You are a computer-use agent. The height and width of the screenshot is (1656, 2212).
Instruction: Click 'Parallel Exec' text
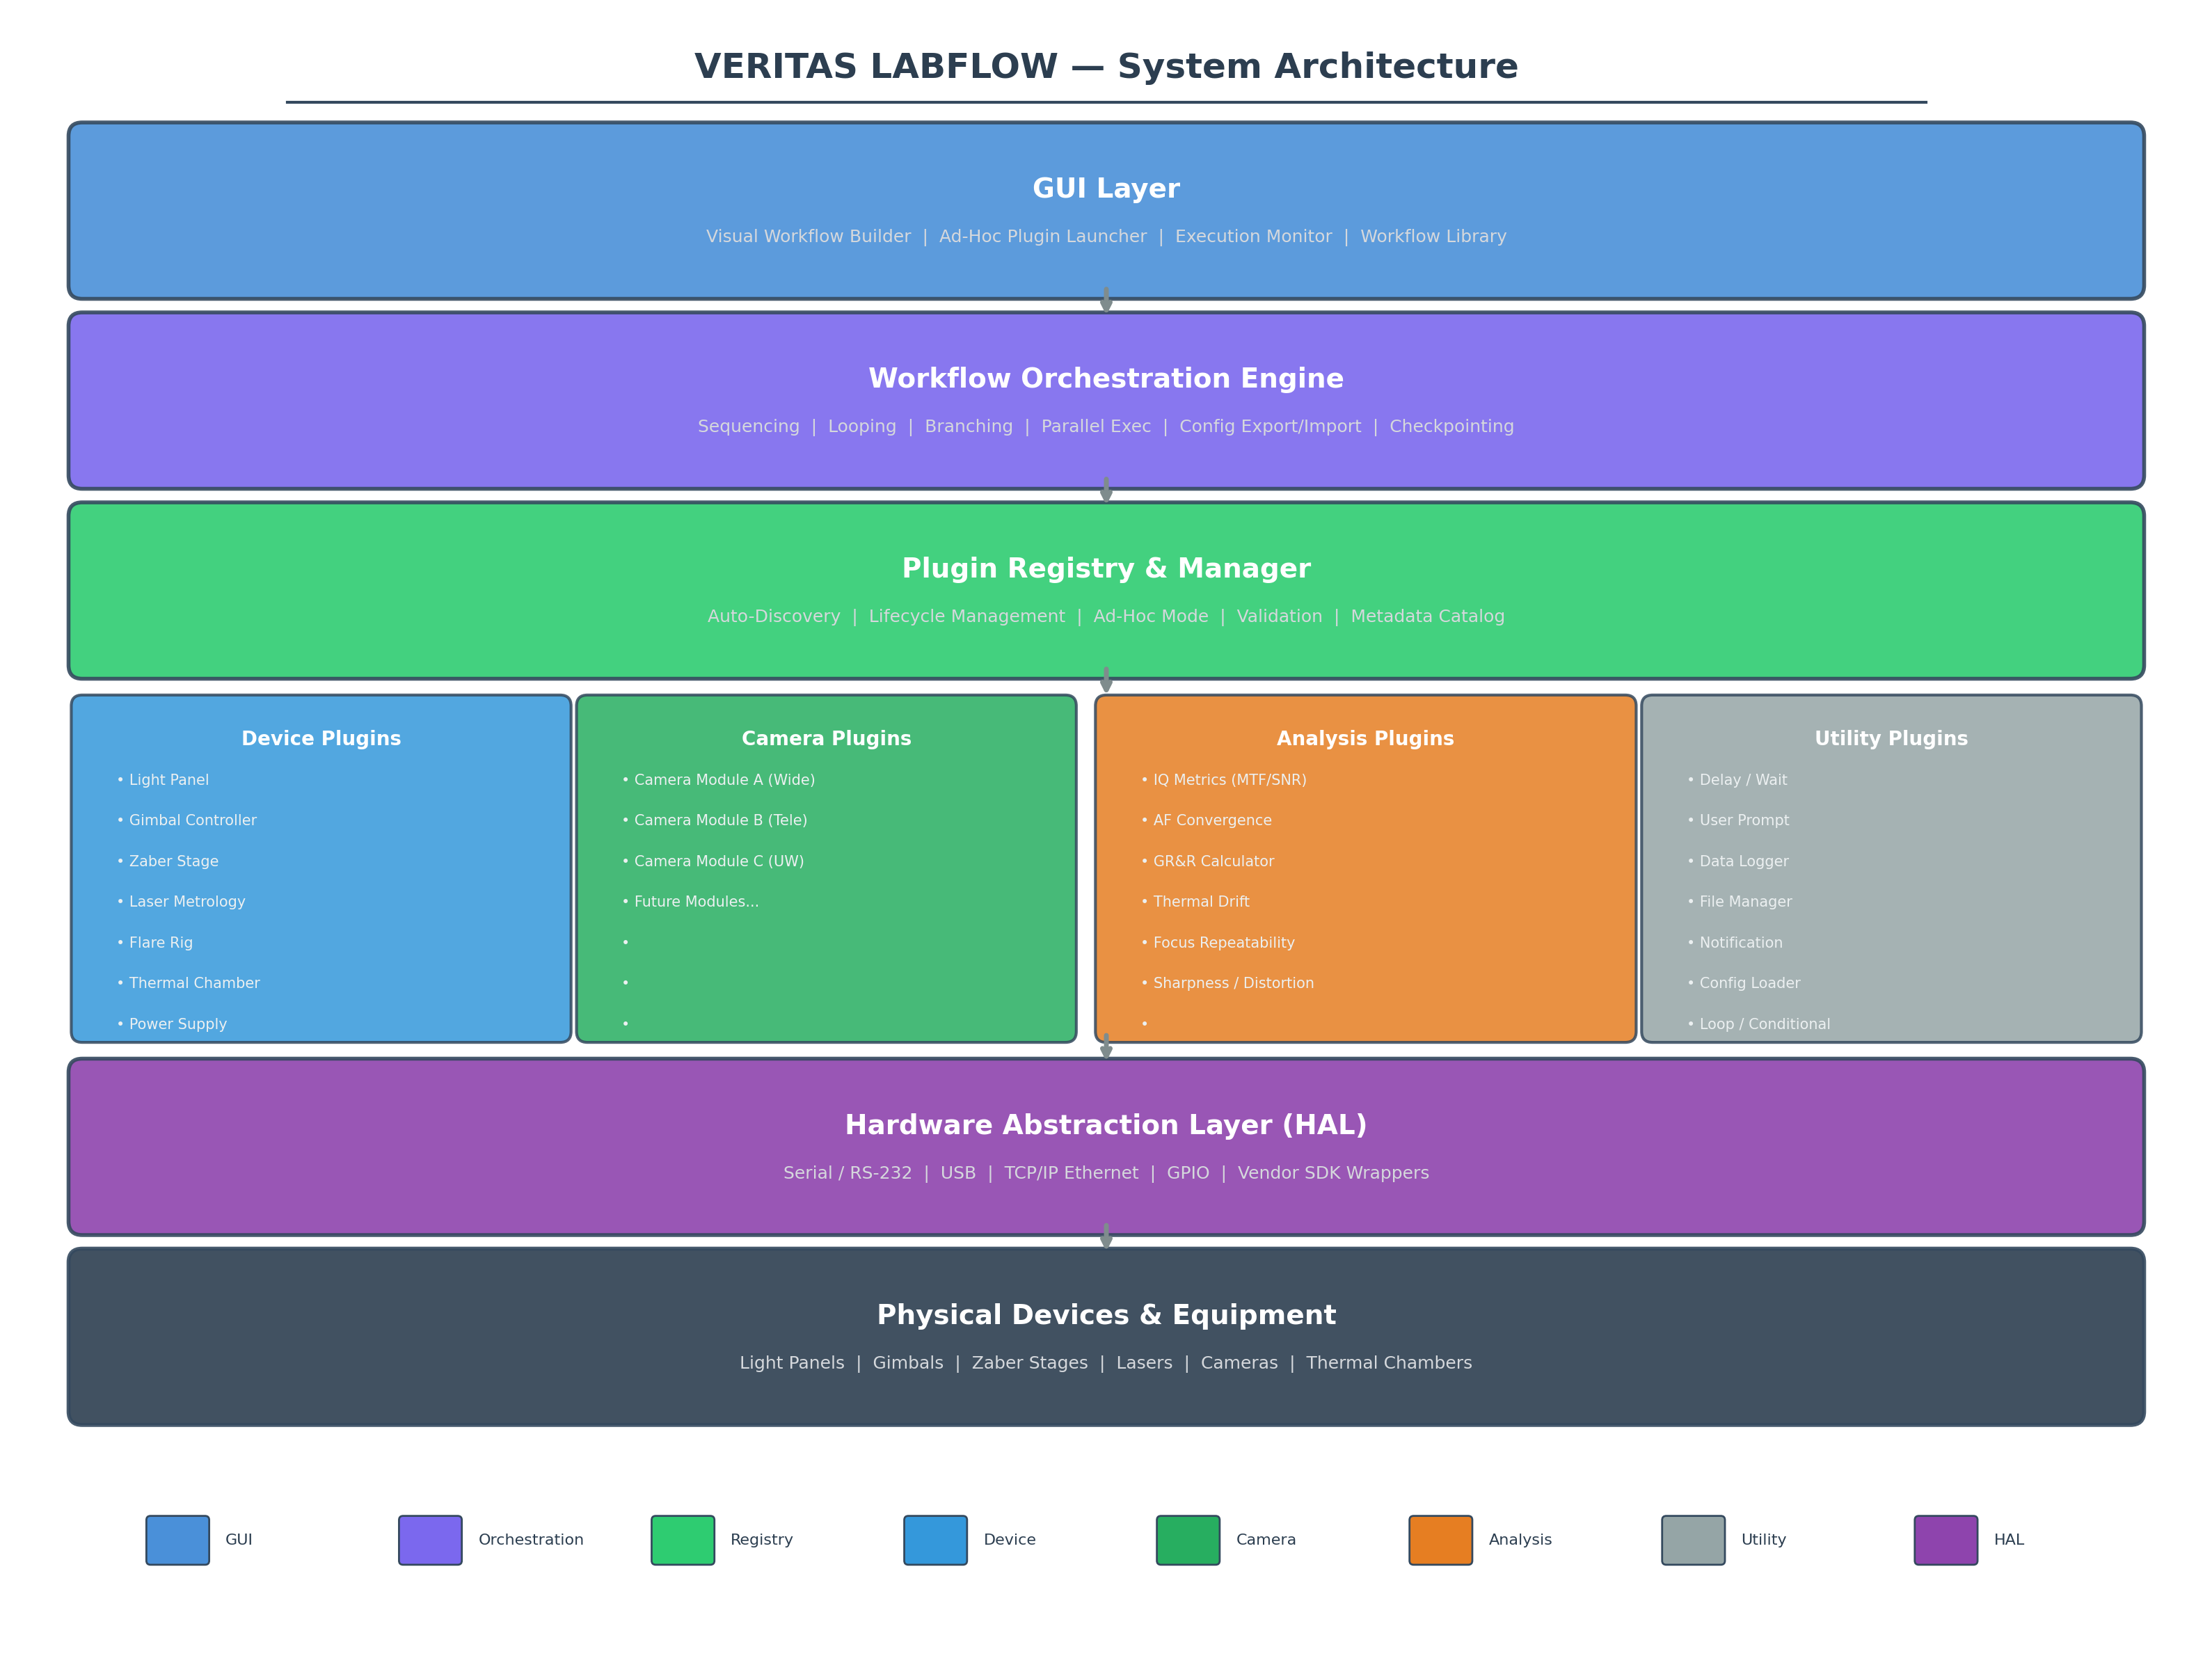[x=1096, y=426]
